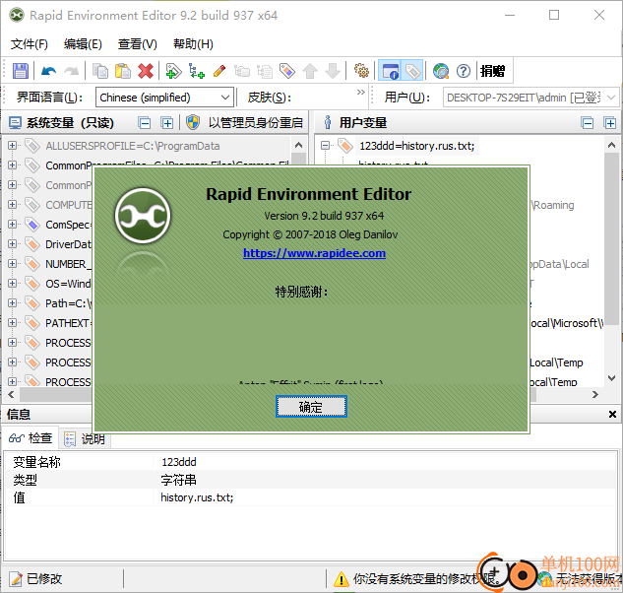Expand the ALLUSERSPROFILE tree node
Viewport: 623px width, 593px height.
click(12, 146)
